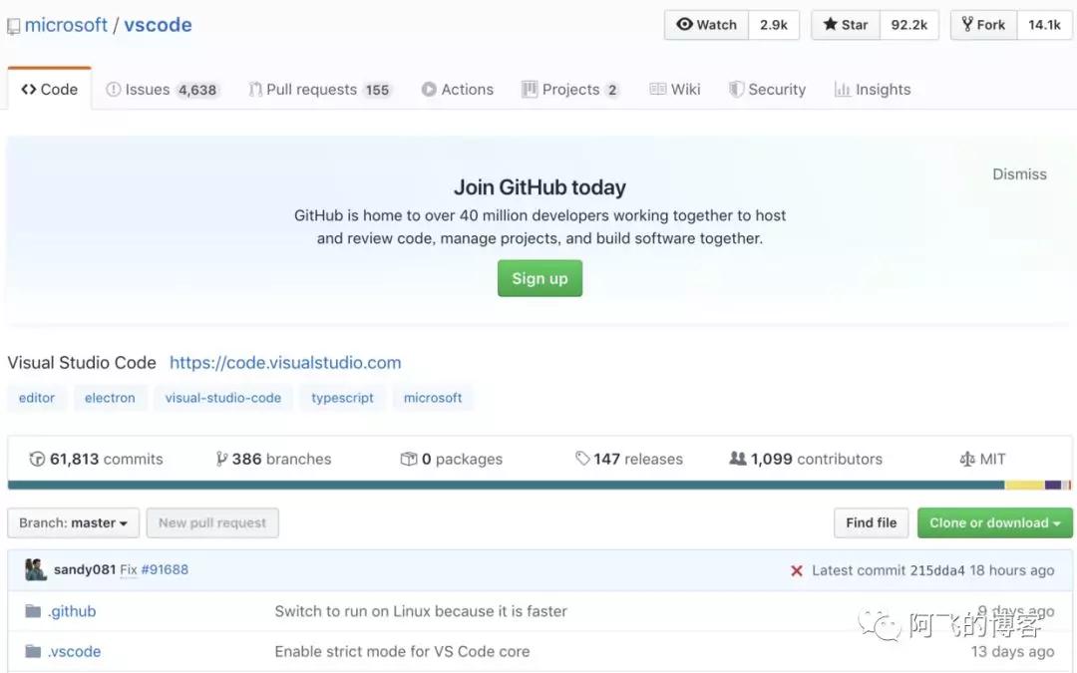Click the sandy081 avatar image

click(36, 569)
